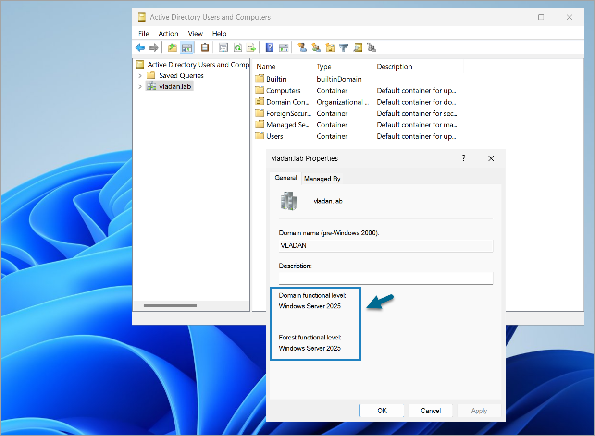Click the Users folder icon in list
This screenshot has height=436, width=595.
coord(260,136)
